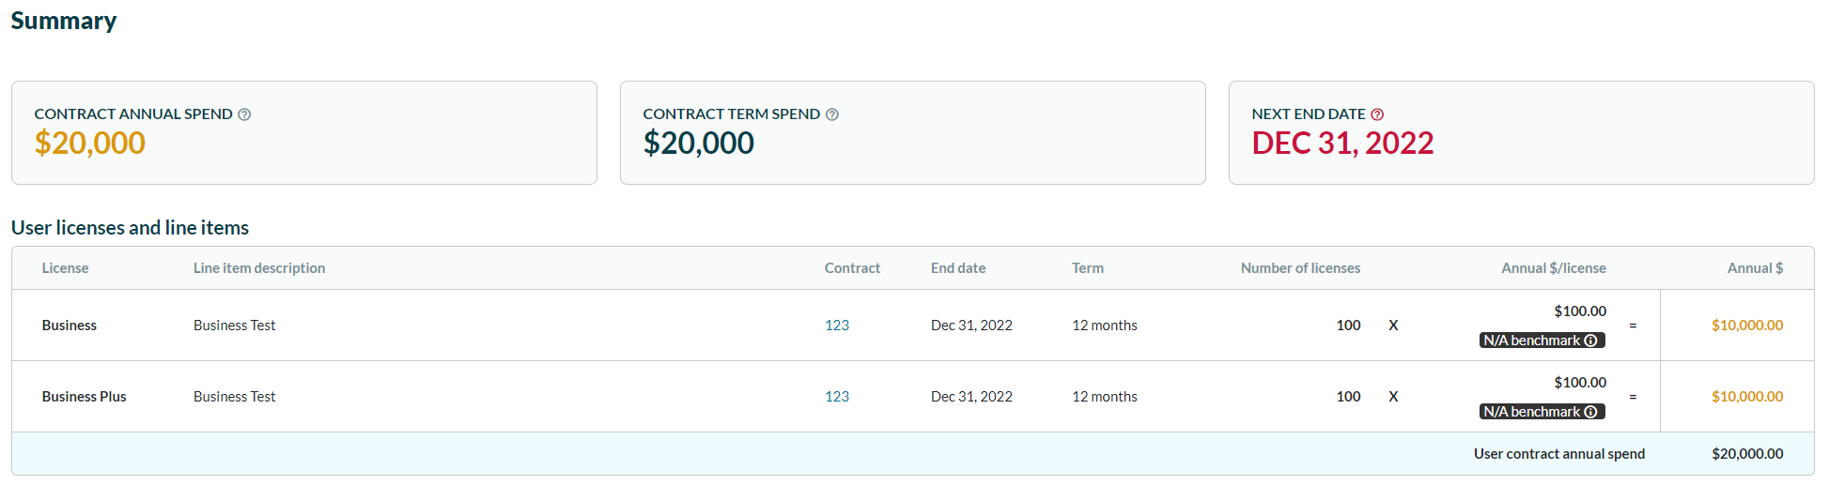Screen dimensions: 1829x485
Task: Click the Line item description column header
Action: pos(259,268)
